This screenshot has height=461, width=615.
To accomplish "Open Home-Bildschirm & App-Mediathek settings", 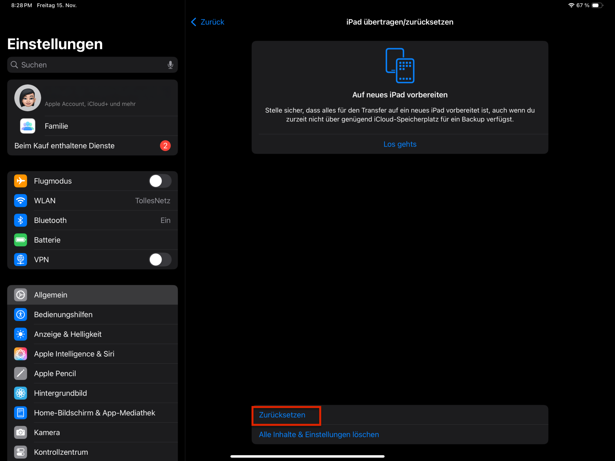I will (x=93, y=413).
